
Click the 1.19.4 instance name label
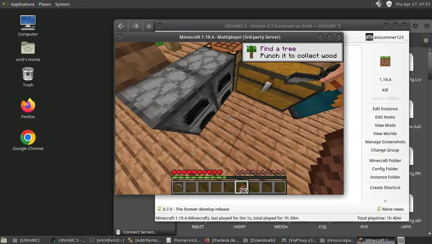pos(385,80)
